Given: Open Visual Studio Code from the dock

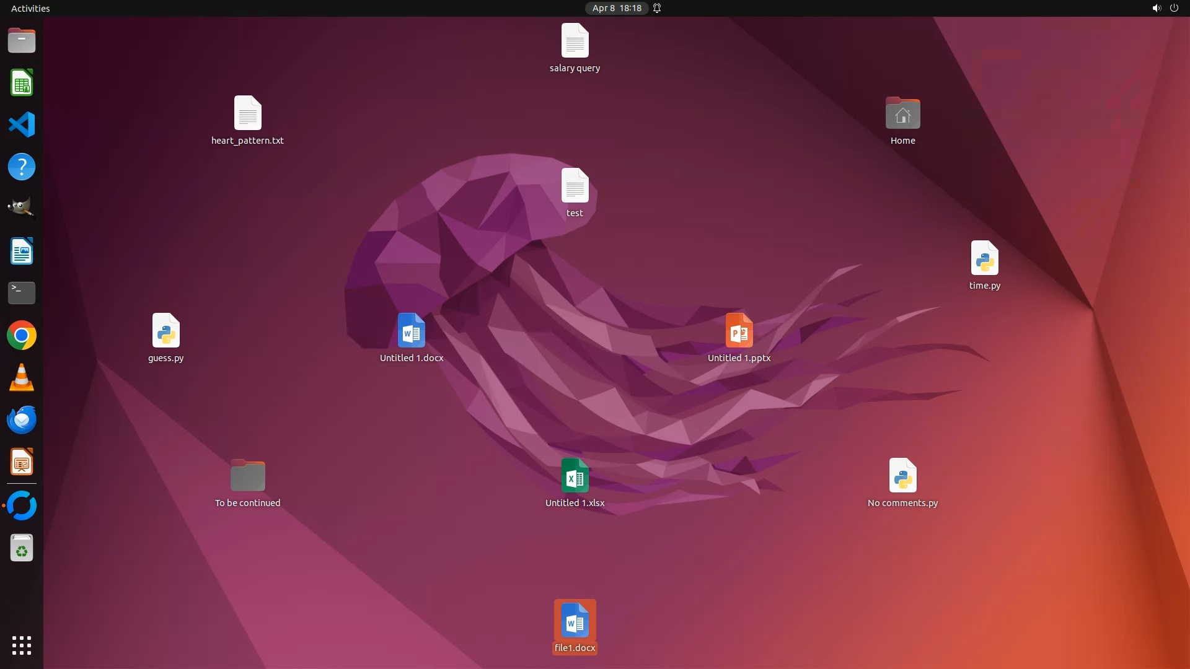Looking at the screenshot, I should point(22,125).
